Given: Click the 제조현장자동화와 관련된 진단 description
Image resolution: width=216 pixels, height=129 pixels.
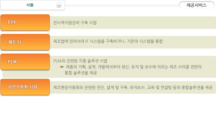Looking at the screenshot, I should pos(133,87).
